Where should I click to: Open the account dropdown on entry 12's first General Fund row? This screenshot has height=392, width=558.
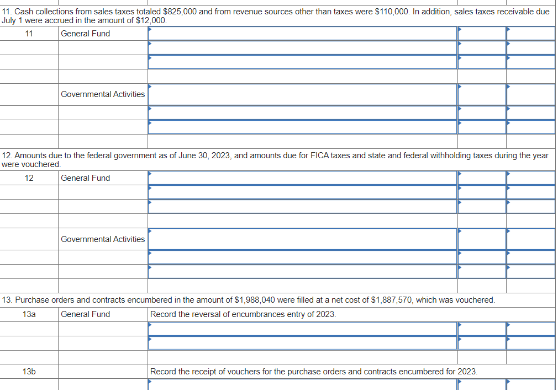[301, 178]
